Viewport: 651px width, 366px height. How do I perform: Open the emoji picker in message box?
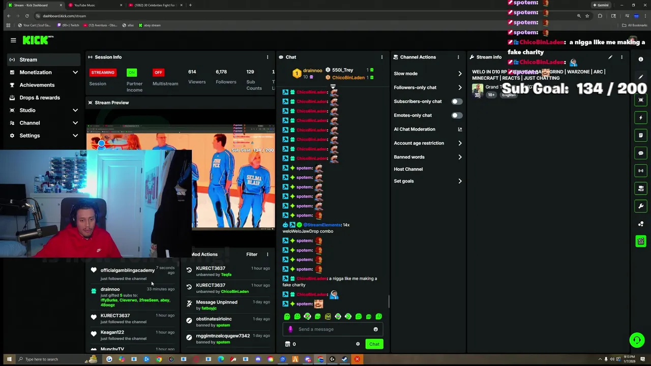tap(375, 329)
